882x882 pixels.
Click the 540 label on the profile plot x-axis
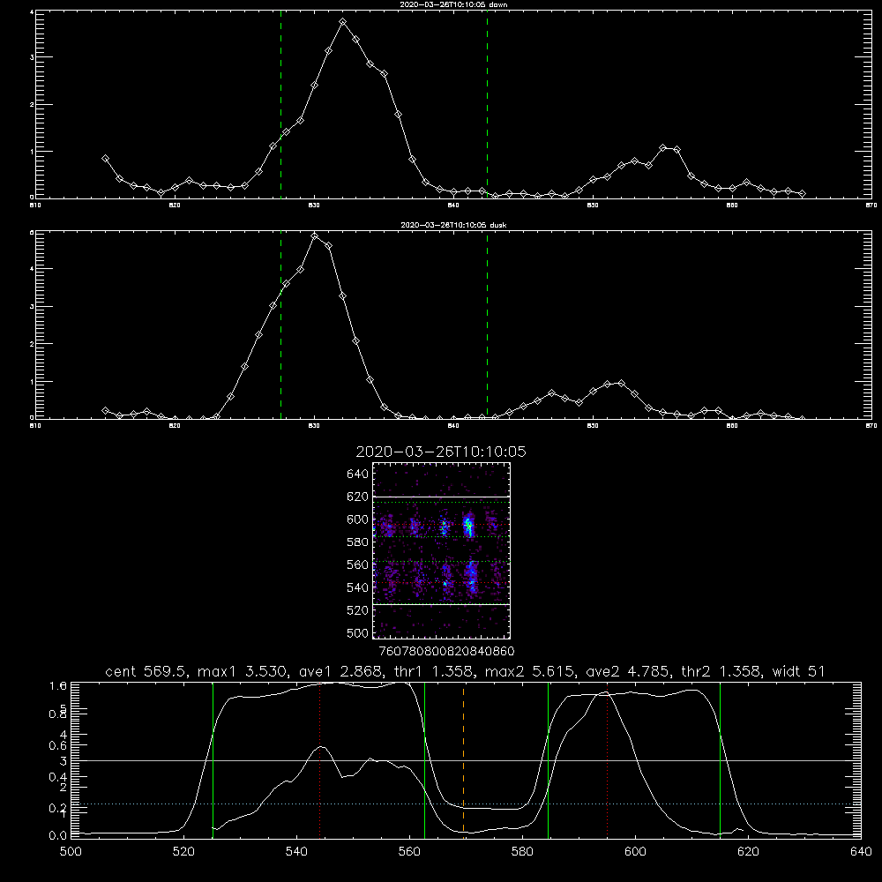(296, 852)
